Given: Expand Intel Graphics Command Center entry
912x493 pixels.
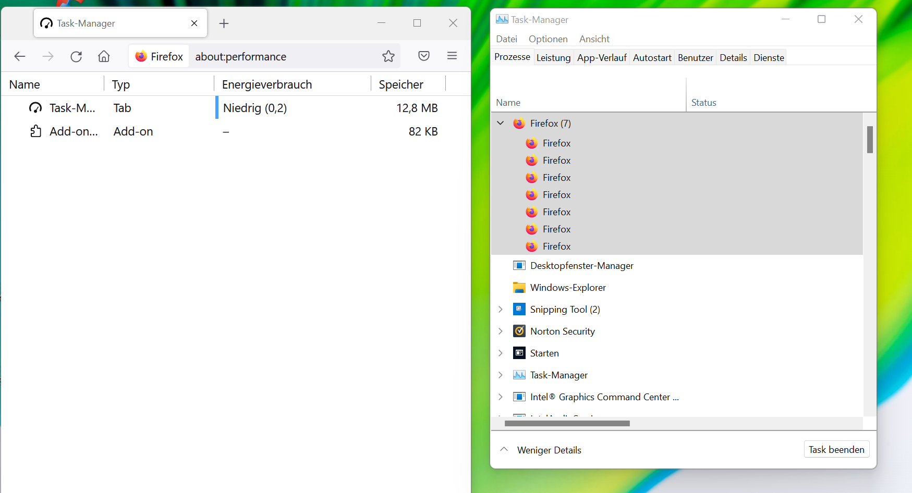Looking at the screenshot, I should click(501, 397).
